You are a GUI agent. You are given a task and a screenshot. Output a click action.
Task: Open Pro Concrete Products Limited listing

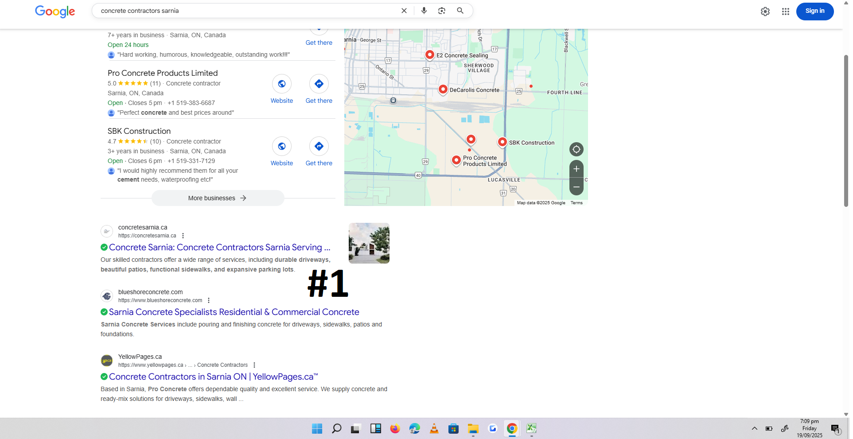(163, 73)
